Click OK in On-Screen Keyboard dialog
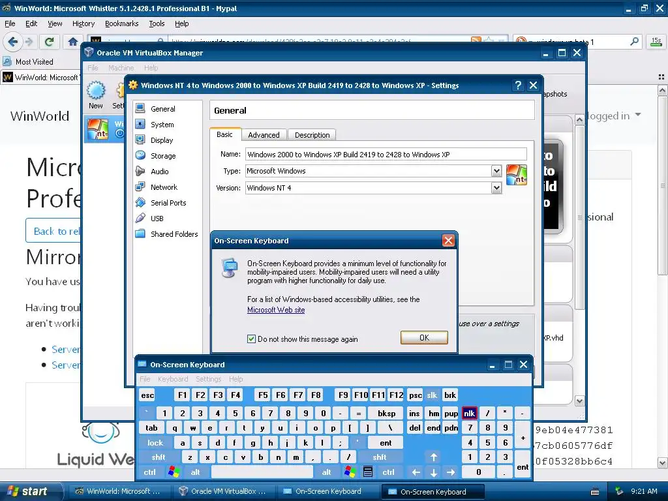The image size is (668, 501). [x=424, y=337]
